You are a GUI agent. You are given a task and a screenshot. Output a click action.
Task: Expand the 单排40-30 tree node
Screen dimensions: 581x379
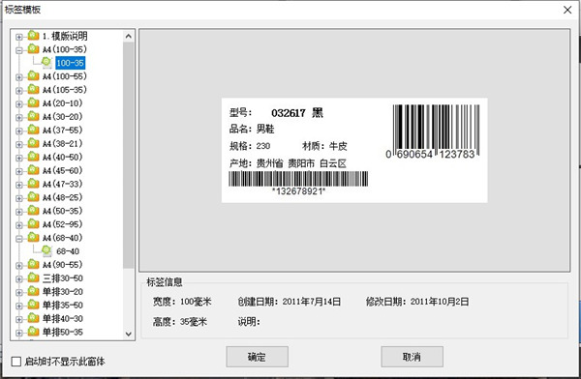point(19,319)
